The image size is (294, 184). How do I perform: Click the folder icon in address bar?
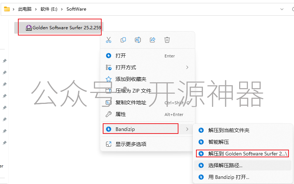(7, 9)
